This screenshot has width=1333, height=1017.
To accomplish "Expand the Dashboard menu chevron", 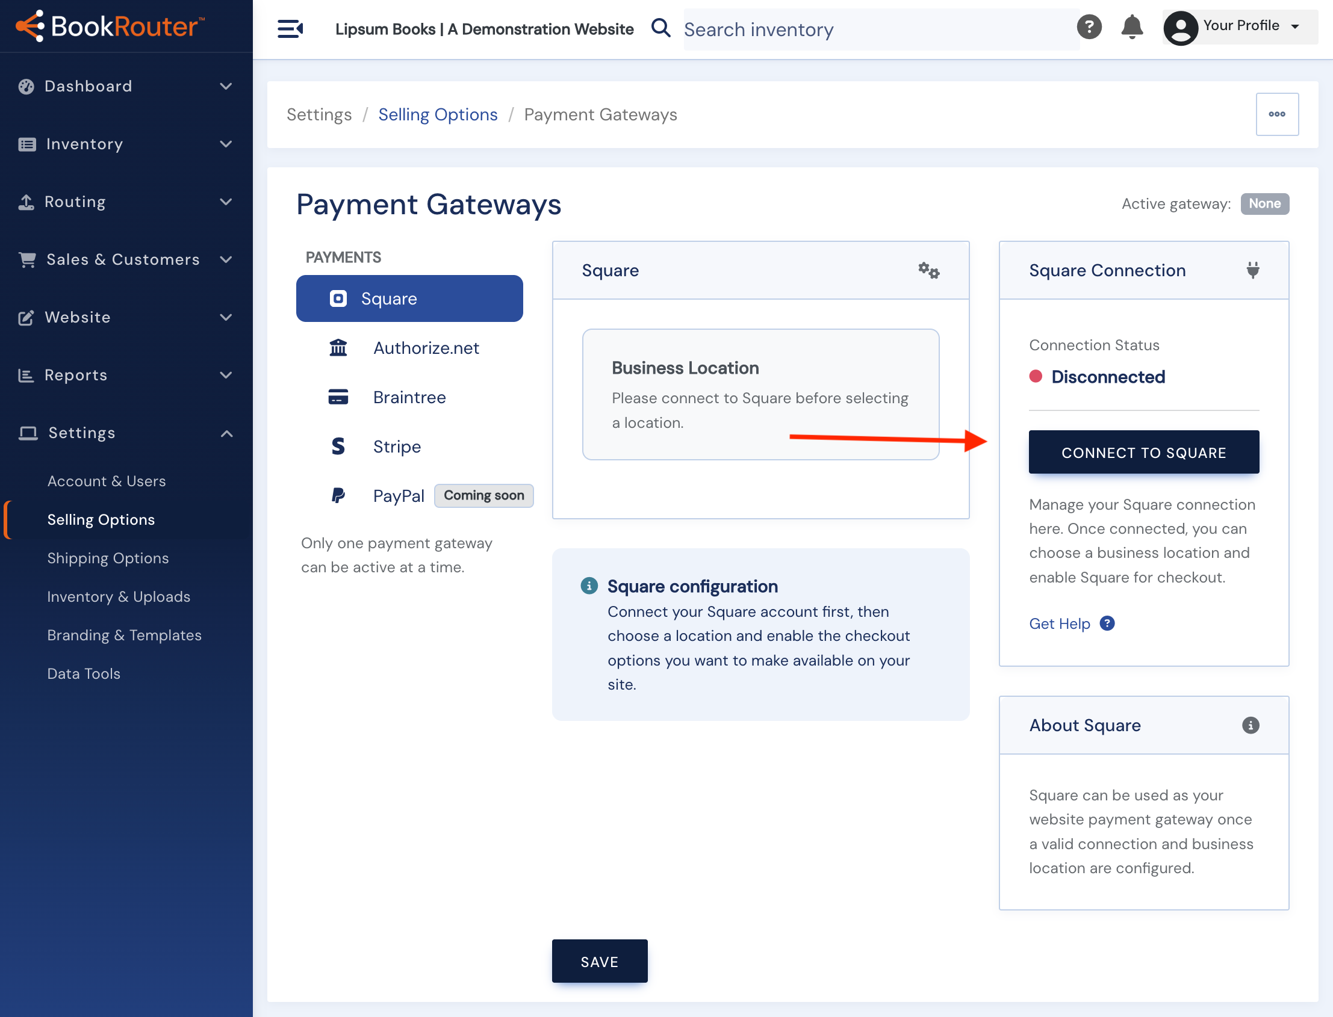I will [226, 86].
